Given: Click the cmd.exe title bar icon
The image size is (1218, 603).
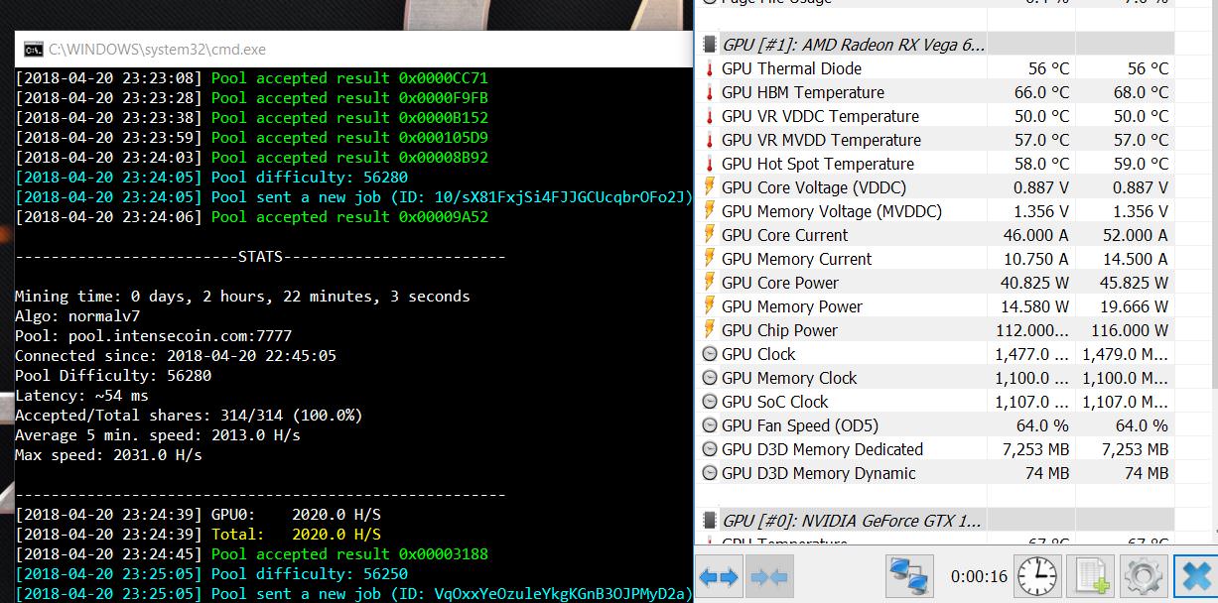Looking at the screenshot, I should (34, 50).
